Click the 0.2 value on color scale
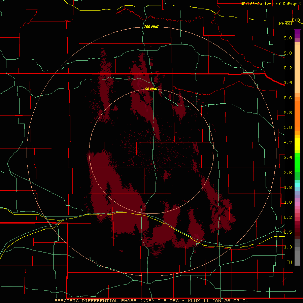 (288, 217)
